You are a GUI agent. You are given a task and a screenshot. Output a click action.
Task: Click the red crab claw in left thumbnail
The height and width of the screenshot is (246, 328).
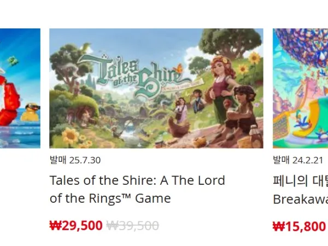pos(9,101)
